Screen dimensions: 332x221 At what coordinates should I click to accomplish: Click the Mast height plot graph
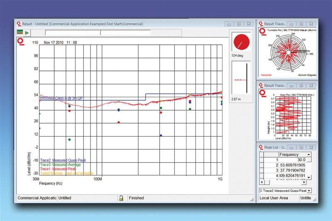293,114
